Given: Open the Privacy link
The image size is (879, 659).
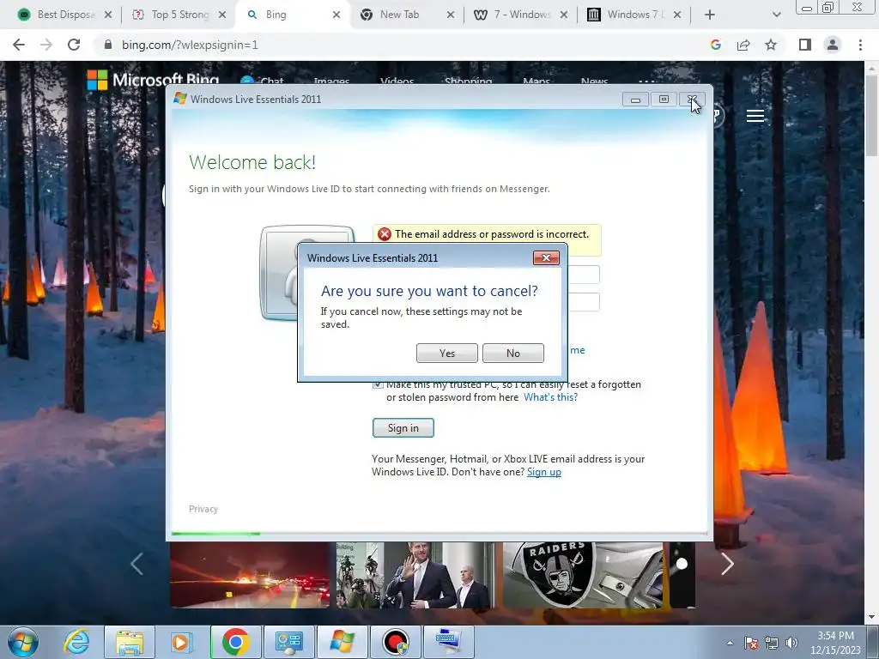Looking at the screenshot, I should pyautogui.click(x=203, y=509).
